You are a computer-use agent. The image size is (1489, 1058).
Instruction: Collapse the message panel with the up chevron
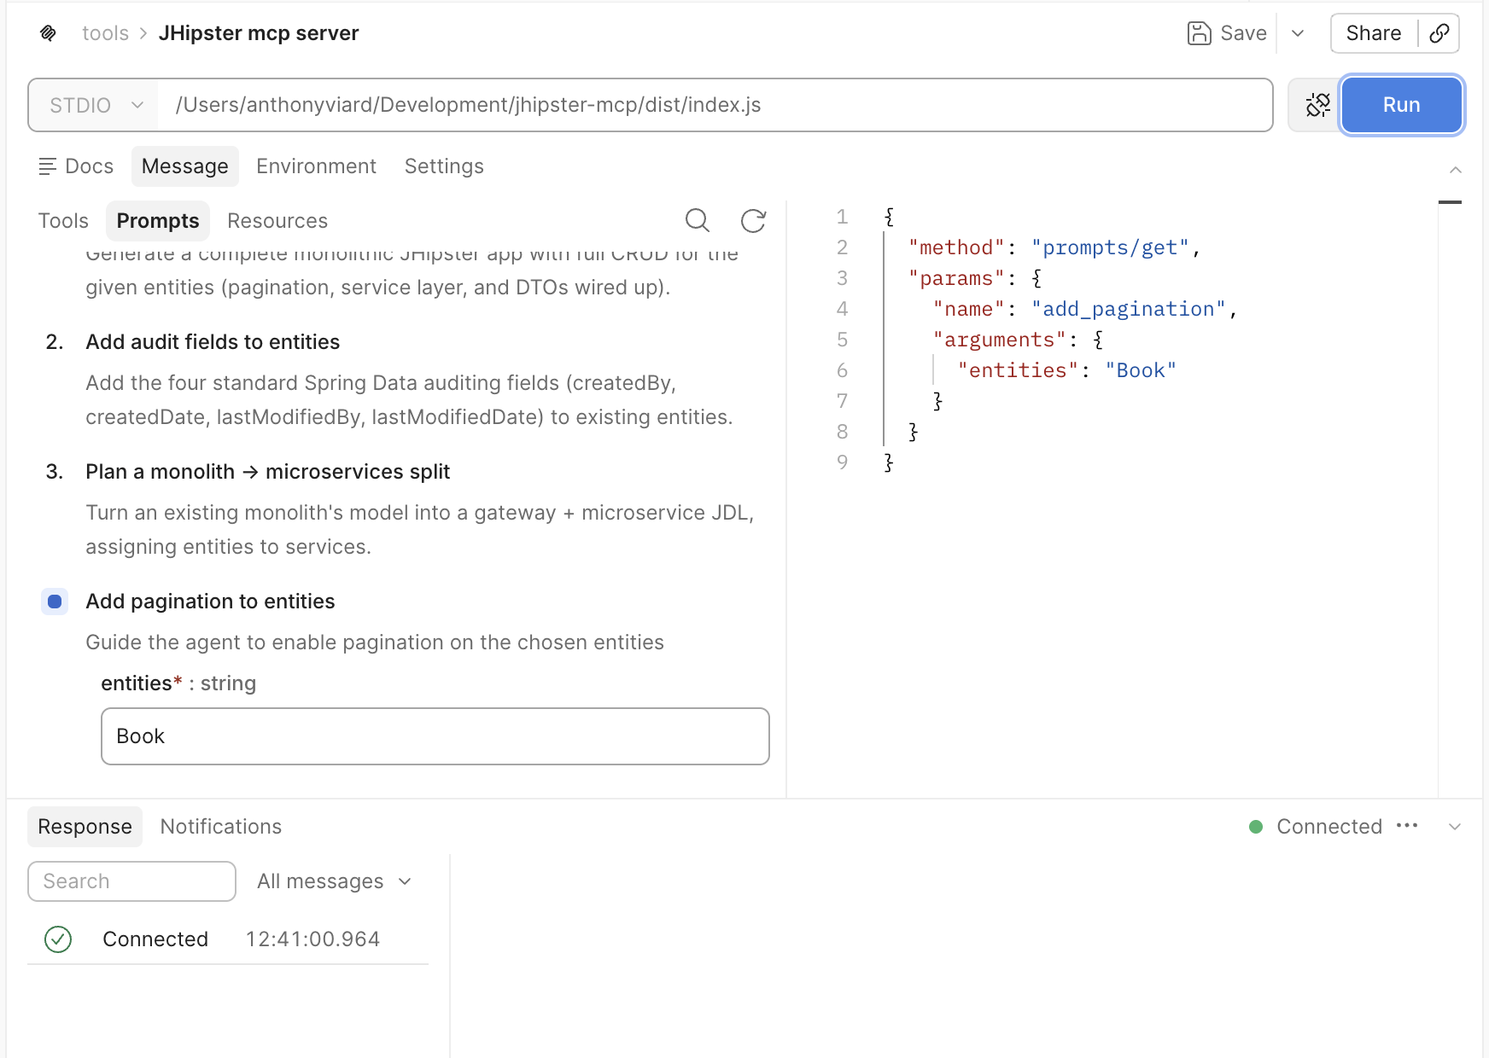(1456, 170)
